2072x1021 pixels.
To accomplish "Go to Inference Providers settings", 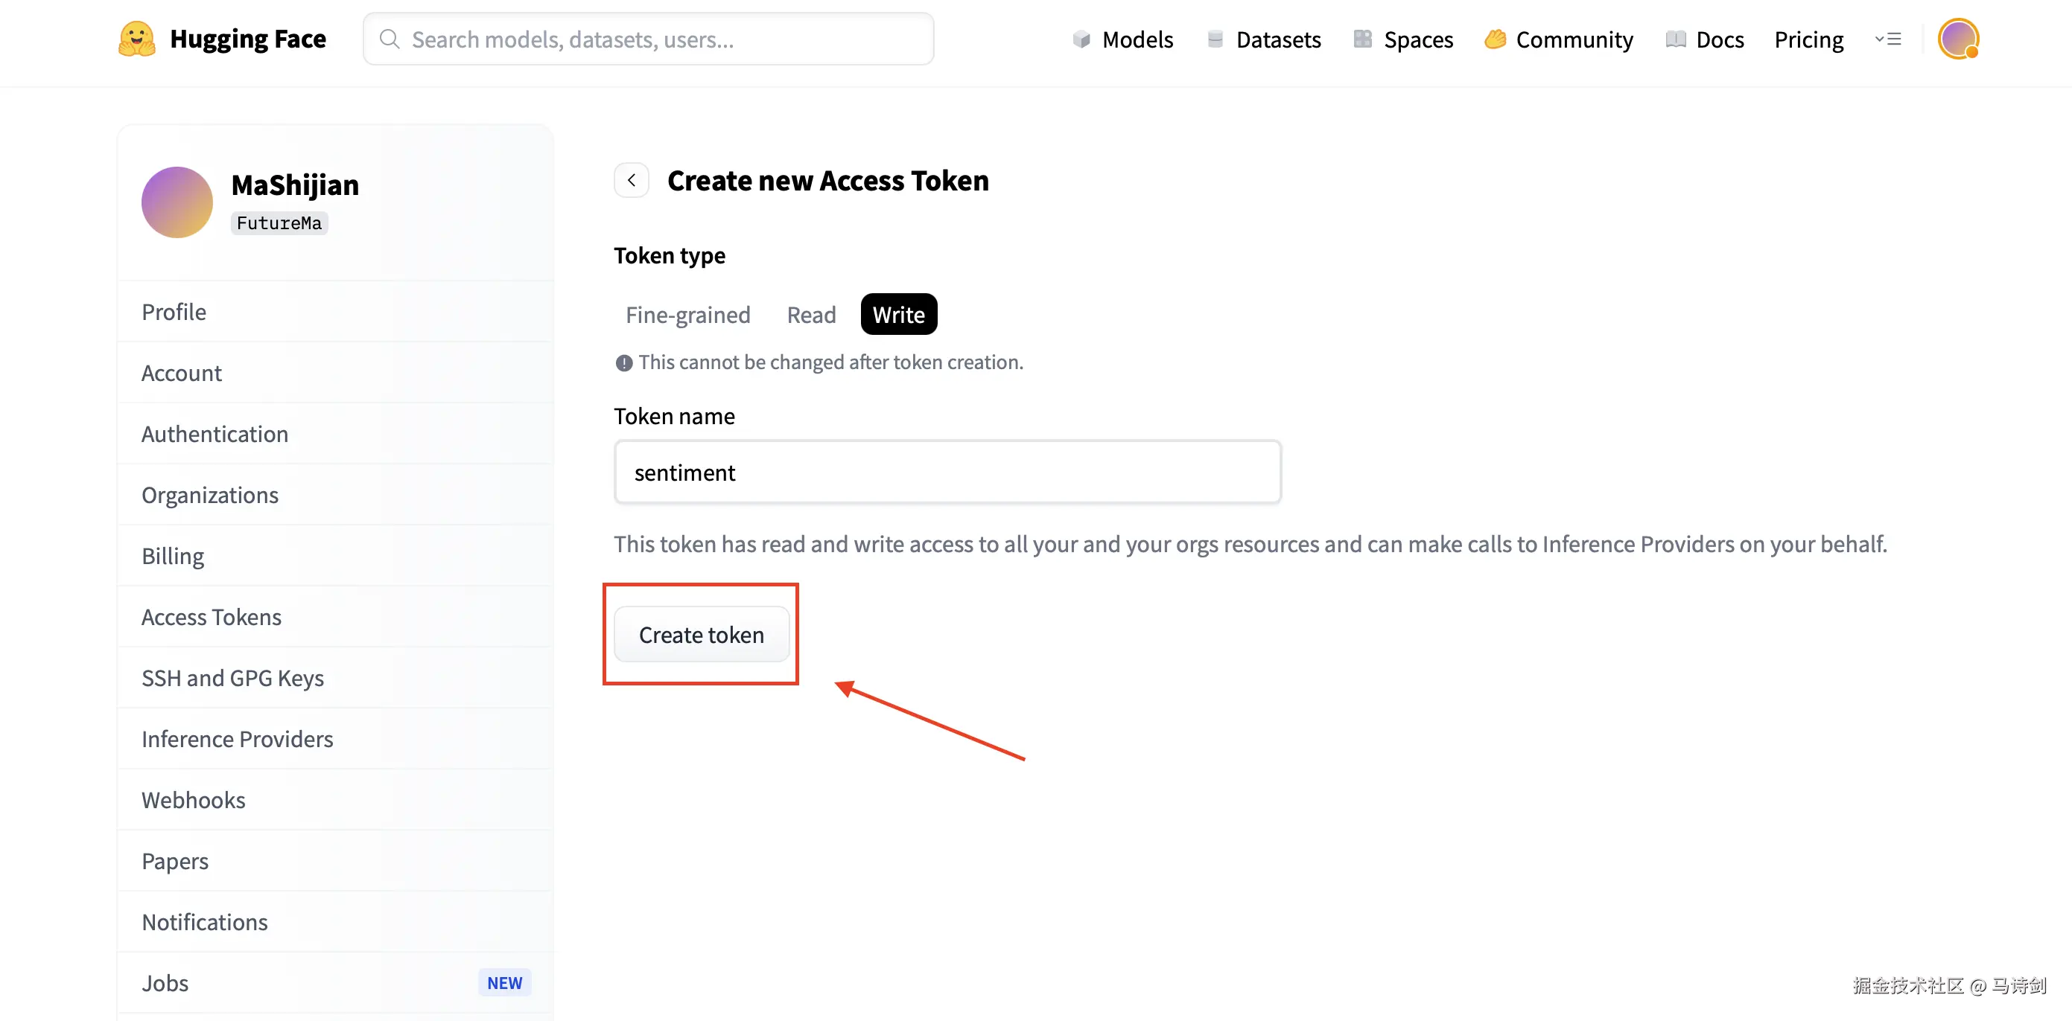I will click(238, 739).
